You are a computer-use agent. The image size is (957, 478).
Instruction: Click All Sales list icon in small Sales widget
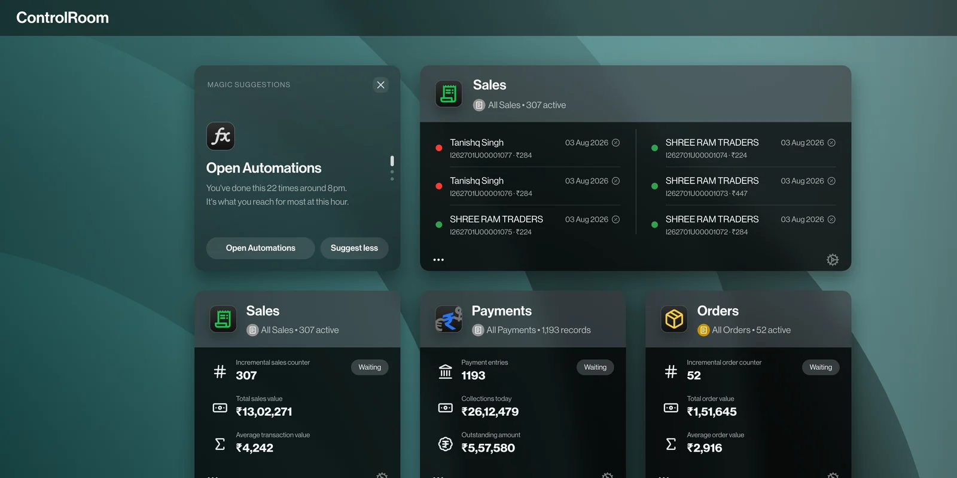(252, 330)
